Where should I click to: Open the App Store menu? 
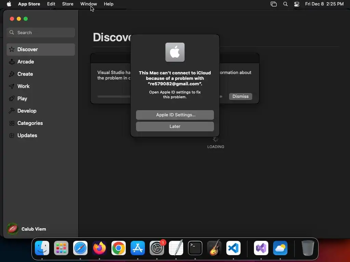pos(29,4)
